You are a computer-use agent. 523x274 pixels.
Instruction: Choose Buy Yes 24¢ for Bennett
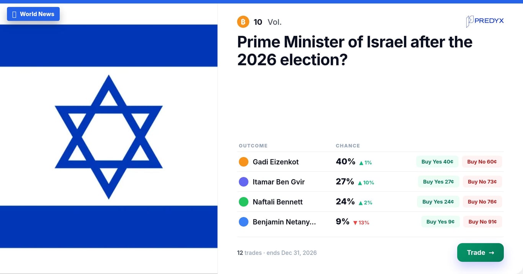coord(438,202)
